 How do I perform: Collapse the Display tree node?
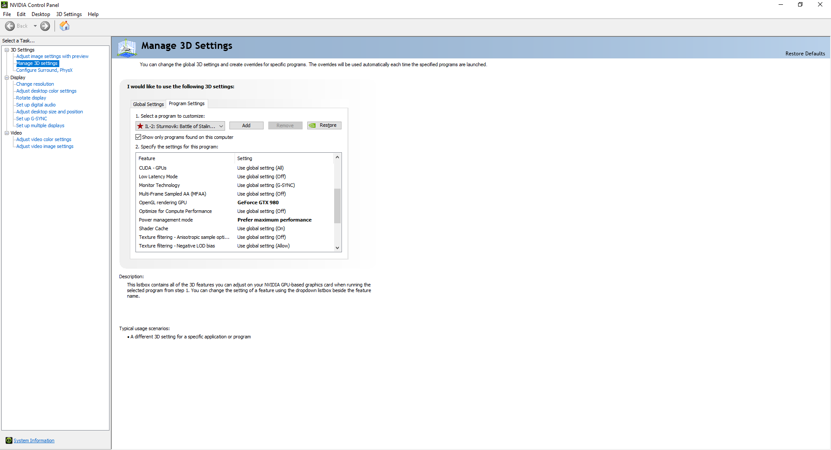pyautogui.click(x=7, y=77)
